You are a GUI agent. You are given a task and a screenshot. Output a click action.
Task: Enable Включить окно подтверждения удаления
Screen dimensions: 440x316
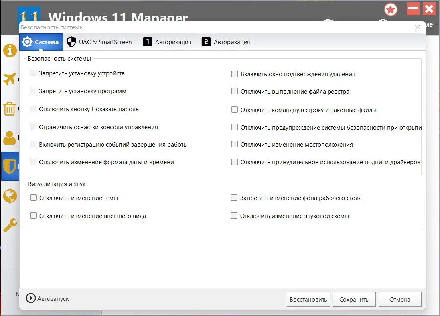(x=235, y=74)
